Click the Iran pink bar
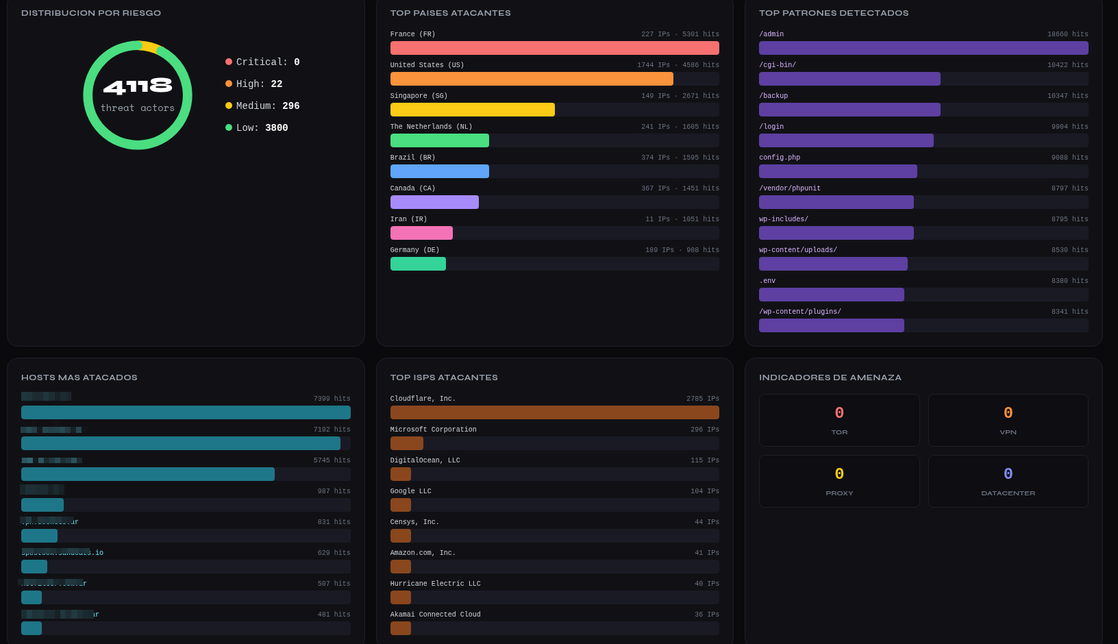Viewport: 1118px width, 644px height. (421, 233)
